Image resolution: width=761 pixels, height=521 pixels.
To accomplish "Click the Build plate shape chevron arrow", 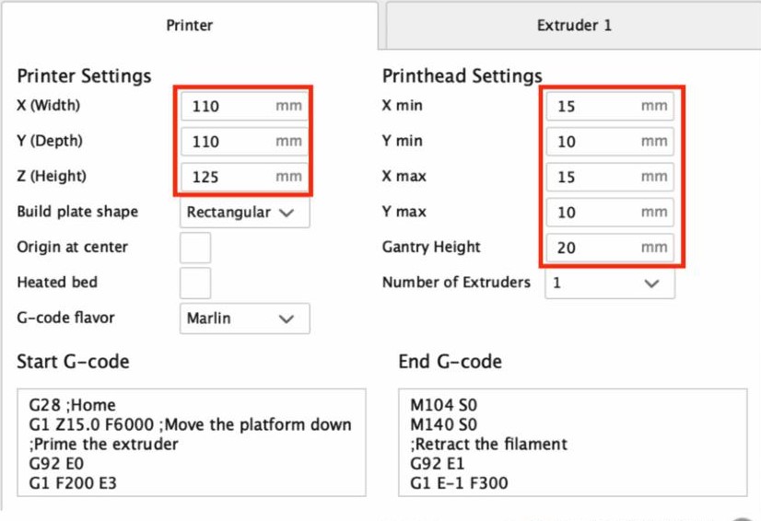I will point(287,213).
